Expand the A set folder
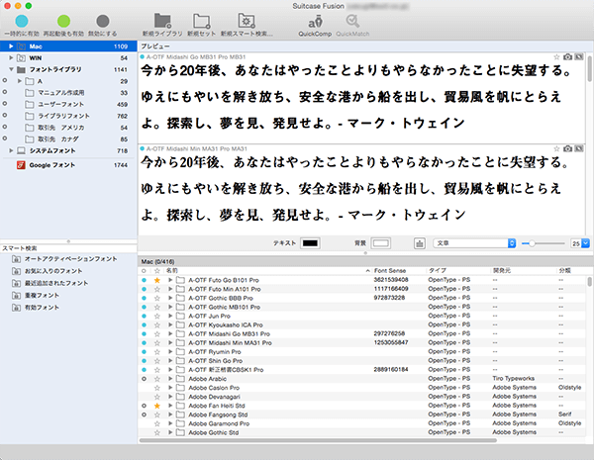 pos(20,81)
